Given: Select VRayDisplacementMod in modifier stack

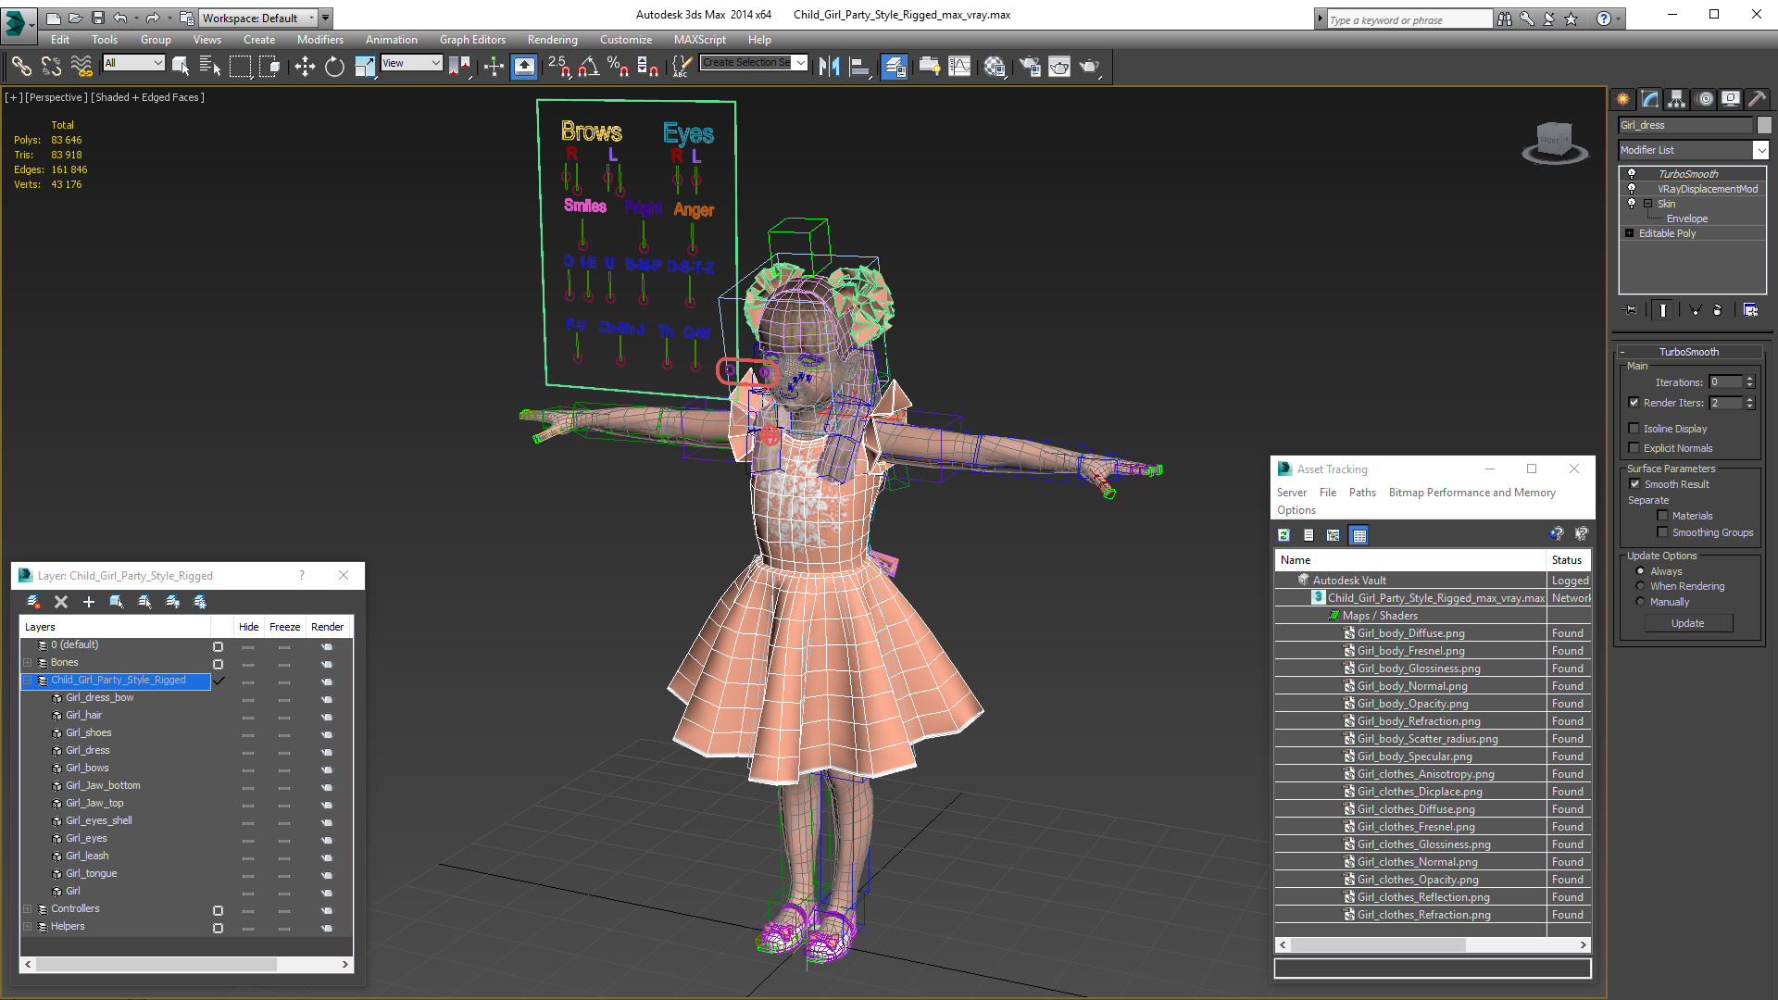Looking at the screenshot, I should point(1707,189).
